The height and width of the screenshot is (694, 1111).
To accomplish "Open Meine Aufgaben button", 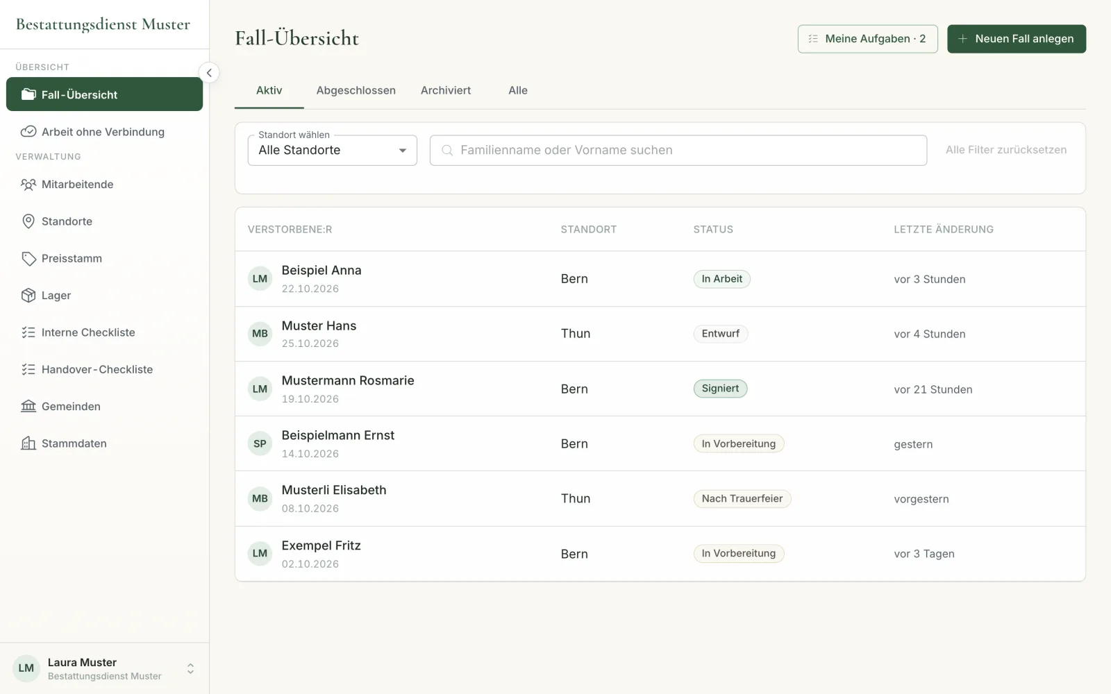I will [868, 39].
